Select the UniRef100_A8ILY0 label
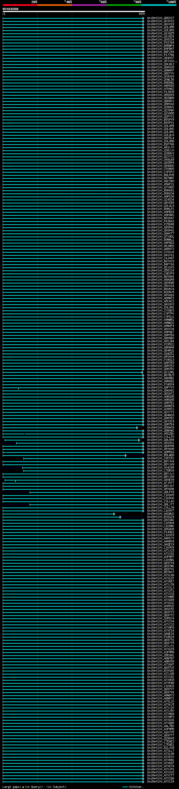The image size is (179, 789). (x=161, y=147)
